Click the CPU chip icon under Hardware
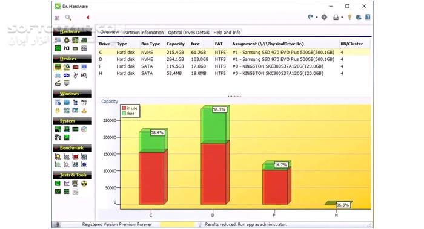This screenshot has width=424, height=229. click(x=67, y=40)
